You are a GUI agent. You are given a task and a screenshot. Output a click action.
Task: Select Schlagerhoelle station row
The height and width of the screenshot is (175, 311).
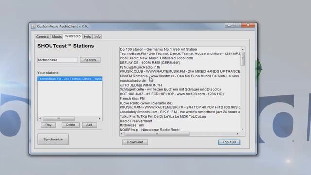[x=180, y=89]
